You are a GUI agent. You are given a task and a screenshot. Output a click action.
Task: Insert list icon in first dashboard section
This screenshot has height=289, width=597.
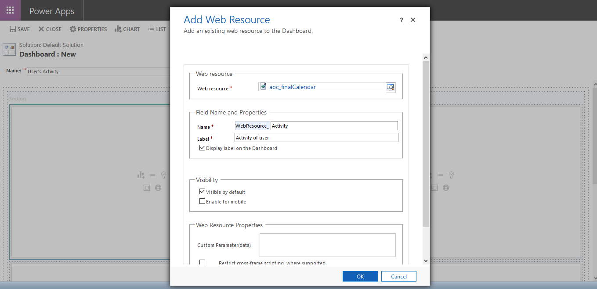152,175
